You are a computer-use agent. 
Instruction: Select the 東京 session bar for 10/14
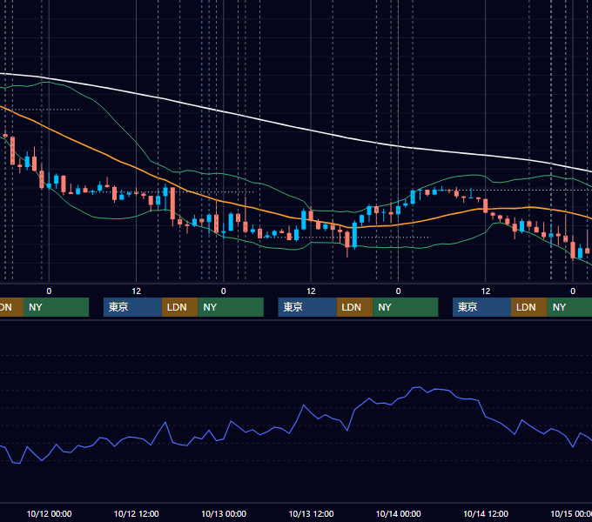(481, 307)
